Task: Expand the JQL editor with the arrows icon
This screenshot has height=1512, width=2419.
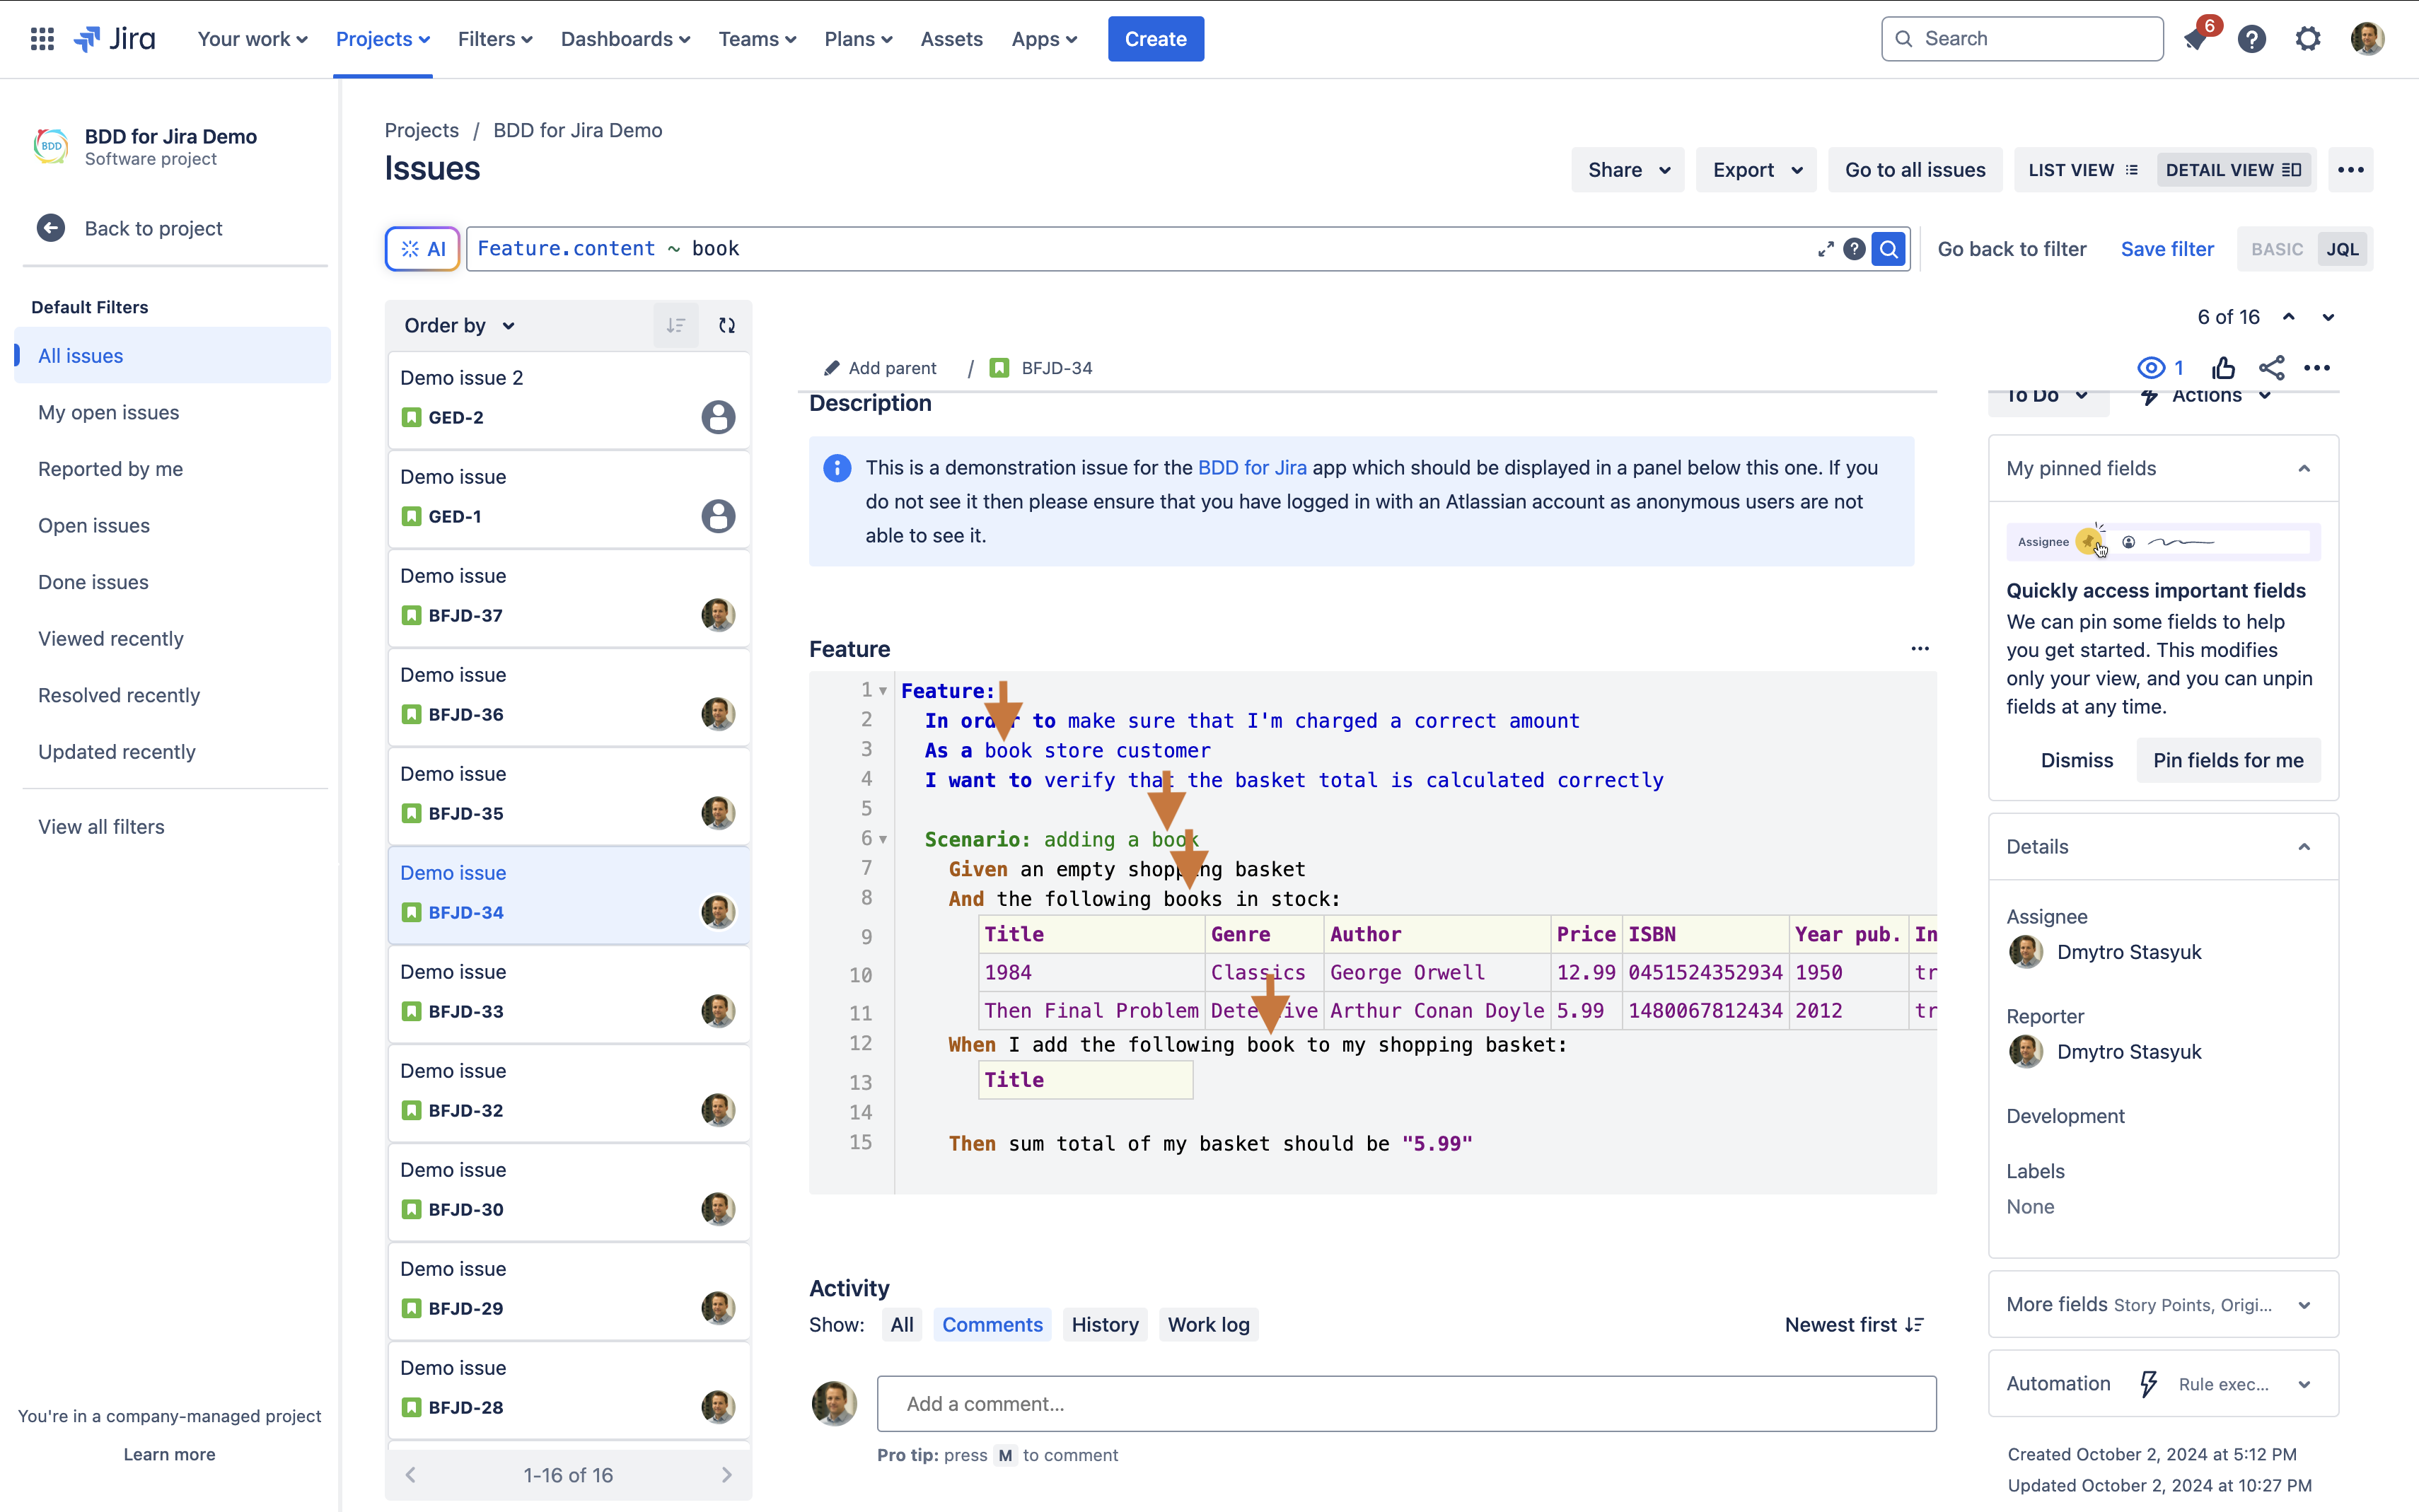Action: coord(1825,249)
